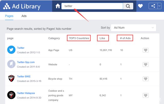Click Created on 2015-3-16 text
This screenshot has height=104, width=164.
pos(29,81)
